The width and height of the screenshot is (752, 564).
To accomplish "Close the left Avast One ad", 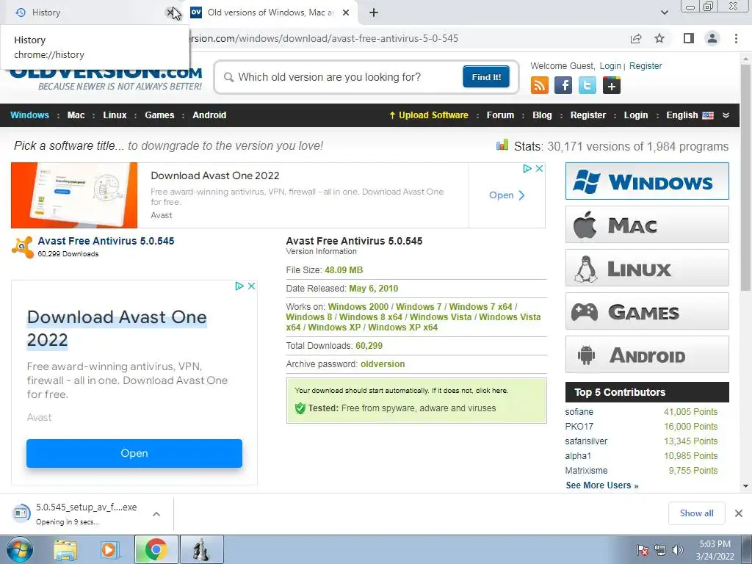I will coord(251,286).
